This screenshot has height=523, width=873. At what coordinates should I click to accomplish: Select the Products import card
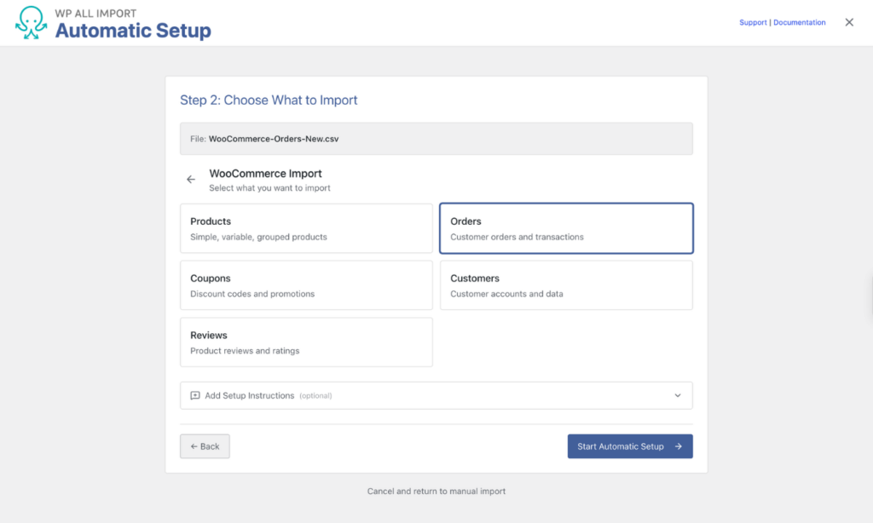306,228
